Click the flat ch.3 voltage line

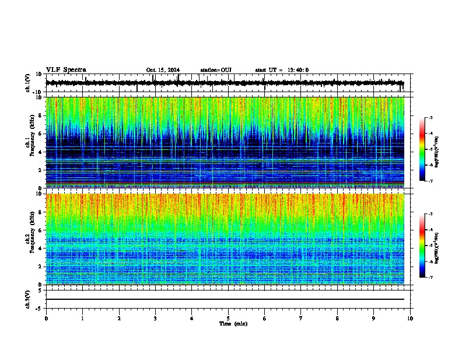coord(225,299)
